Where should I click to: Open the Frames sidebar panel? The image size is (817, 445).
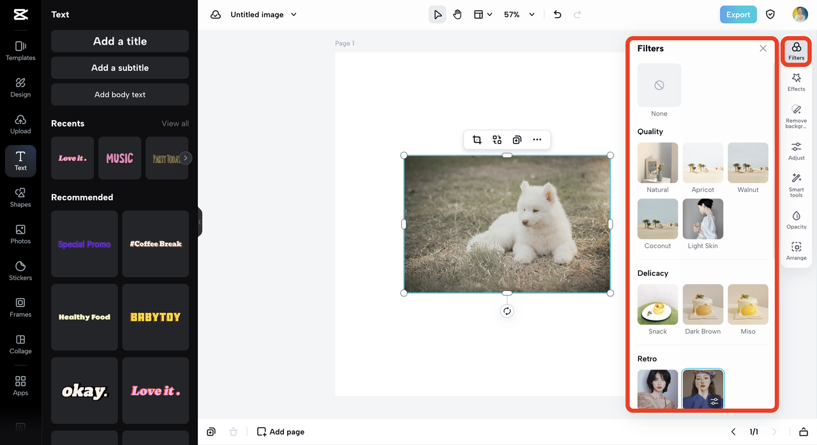20,308
